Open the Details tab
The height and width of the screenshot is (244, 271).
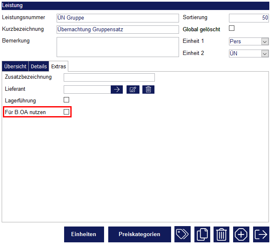39,67
